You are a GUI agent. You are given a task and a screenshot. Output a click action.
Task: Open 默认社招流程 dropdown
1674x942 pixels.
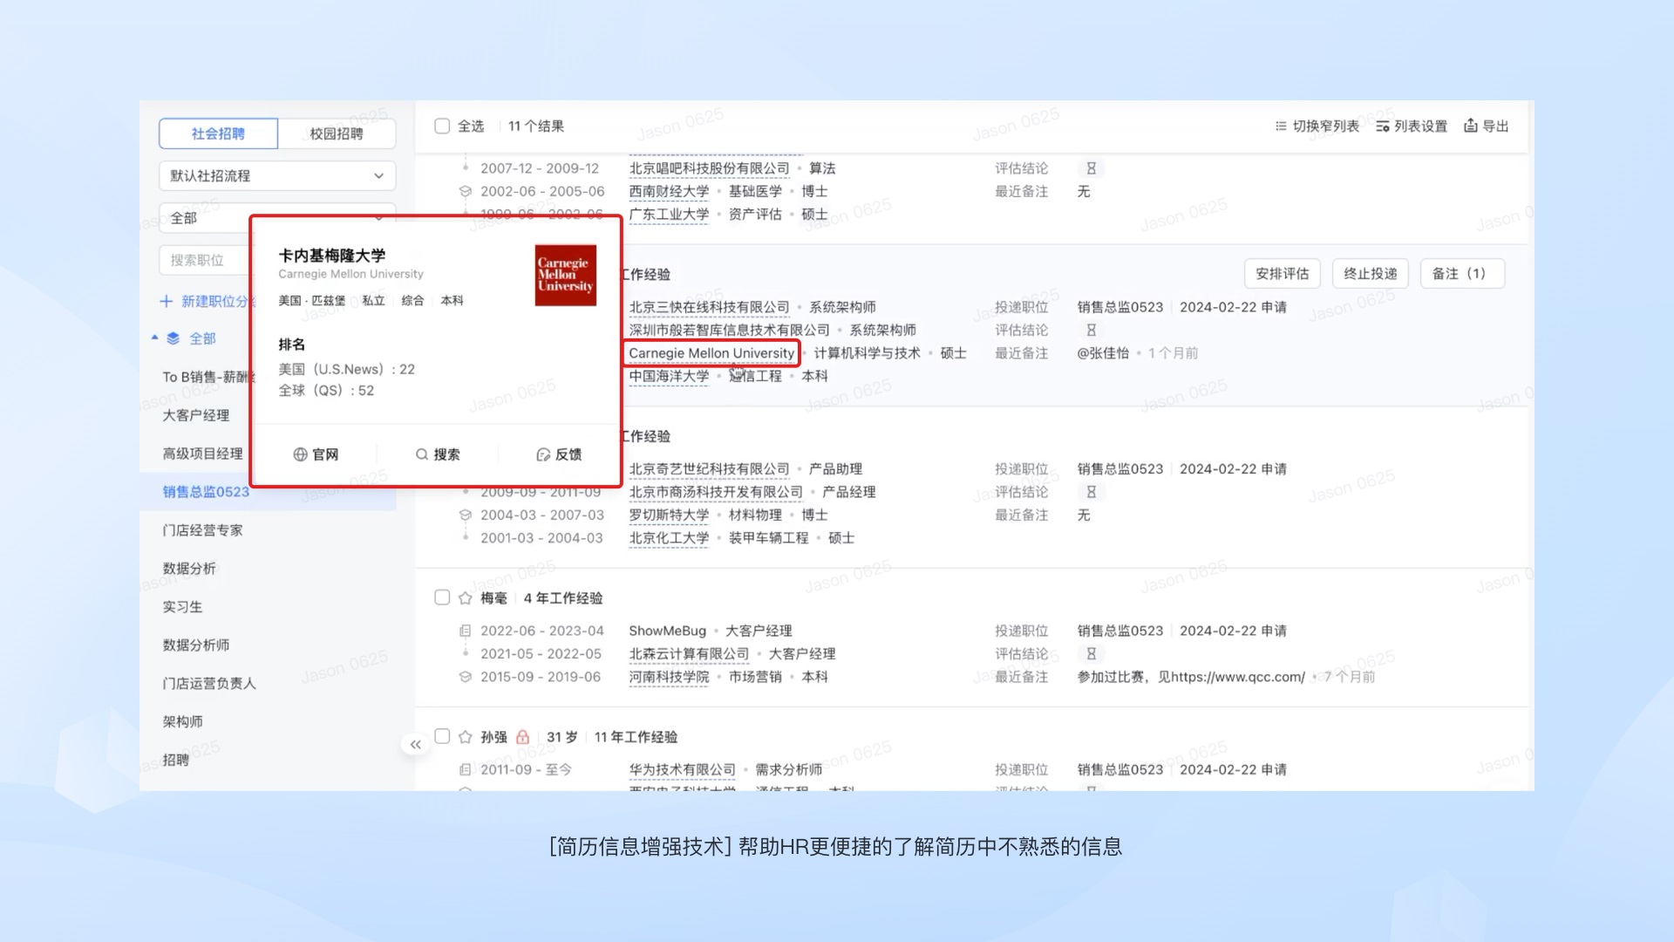(277, 175)
